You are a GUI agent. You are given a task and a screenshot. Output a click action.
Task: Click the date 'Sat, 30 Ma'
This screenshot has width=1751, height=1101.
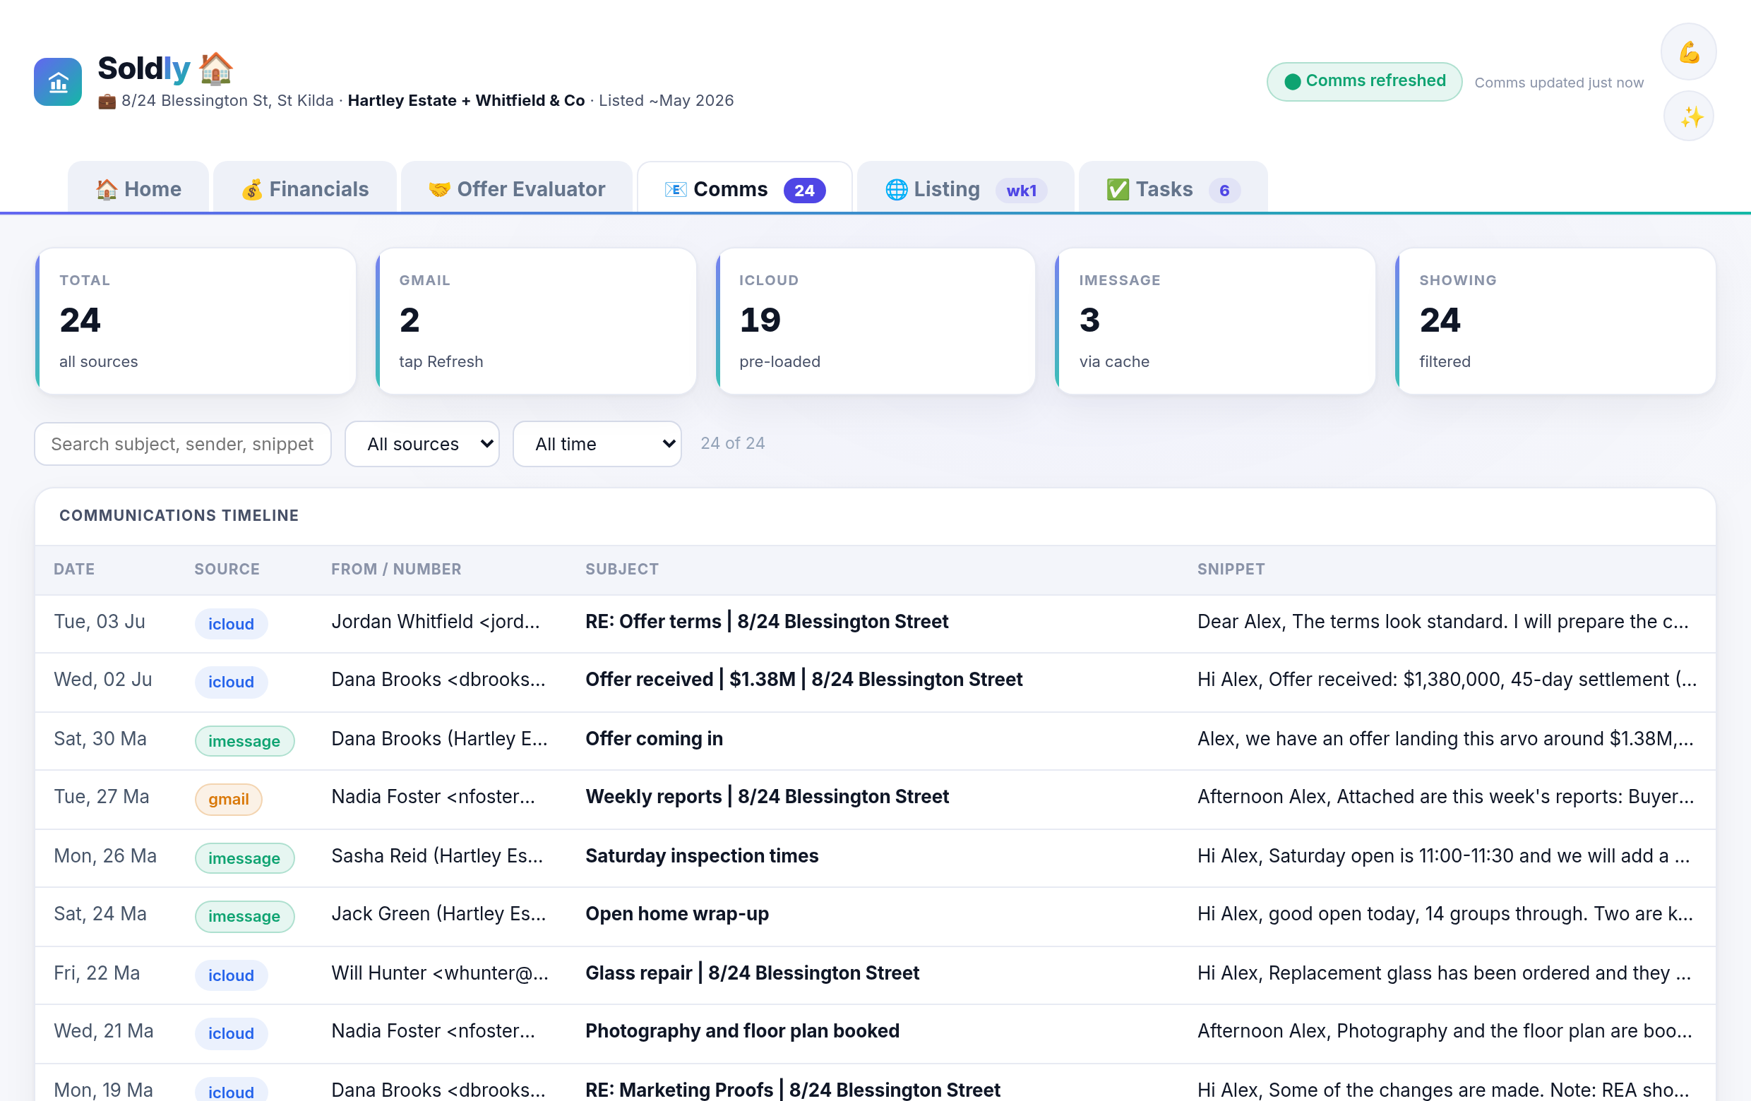(x=100, y=739)
